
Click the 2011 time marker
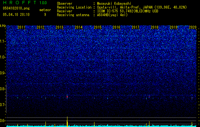click(21, 27)
